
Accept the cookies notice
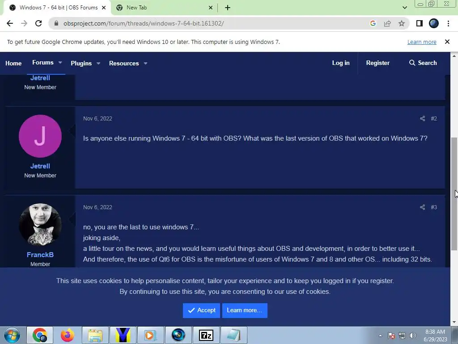click(202, 310)
